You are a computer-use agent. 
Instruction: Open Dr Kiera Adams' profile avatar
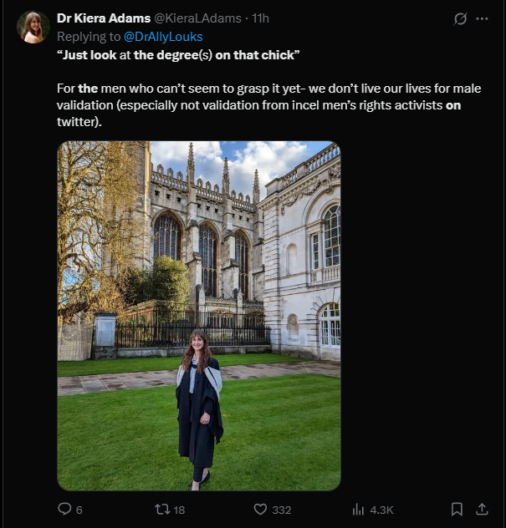[x=33, y=27]
